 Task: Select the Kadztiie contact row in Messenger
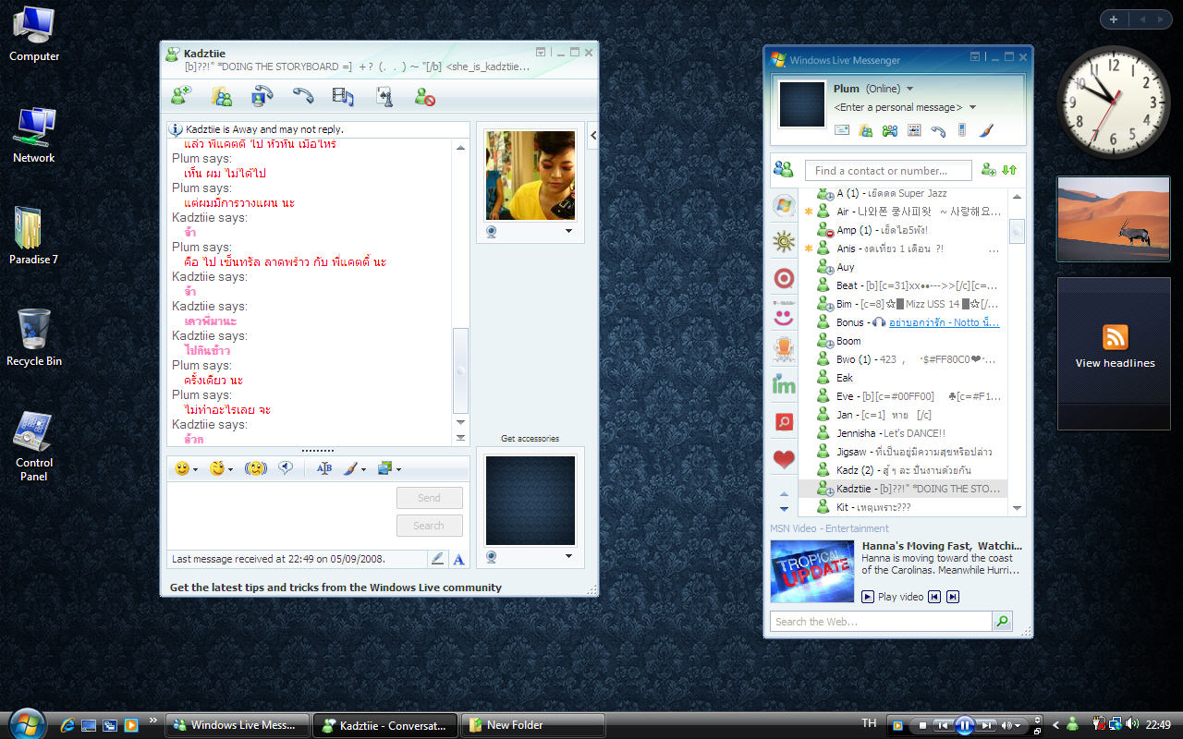pos(903,489)
